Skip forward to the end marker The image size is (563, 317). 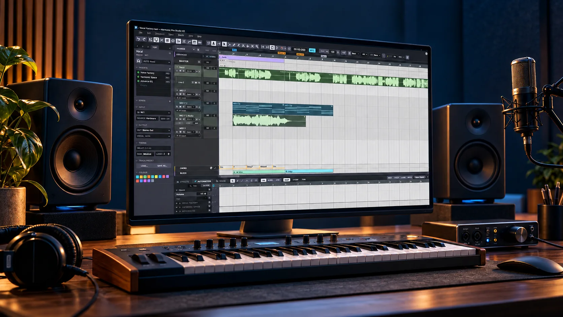click(x=267, y=47)
